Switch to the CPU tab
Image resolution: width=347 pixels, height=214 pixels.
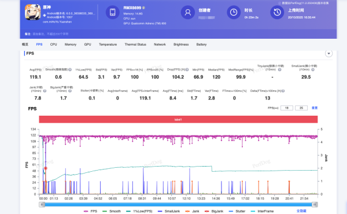point(54,45)
